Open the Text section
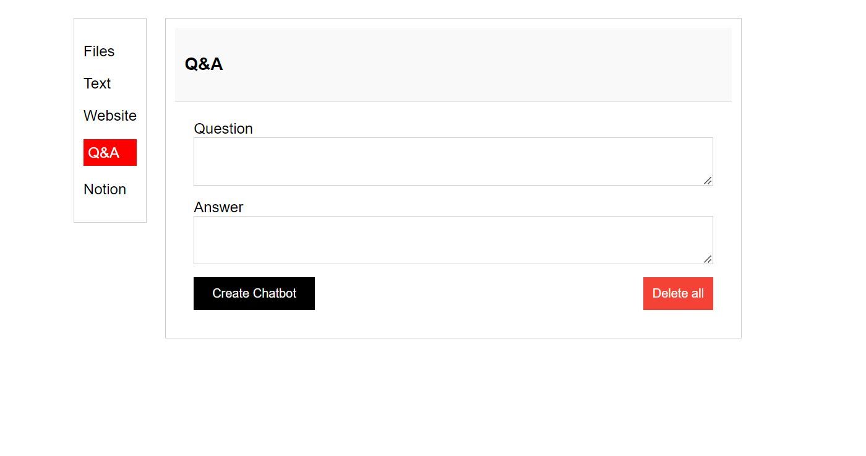This screenshot has height=456, width=866. click(x=97, y=84)
